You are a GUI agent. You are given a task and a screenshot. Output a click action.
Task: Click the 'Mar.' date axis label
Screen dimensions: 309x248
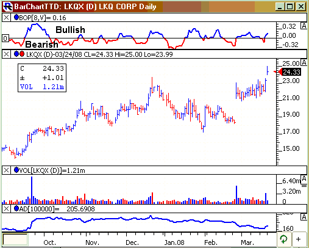247,243
